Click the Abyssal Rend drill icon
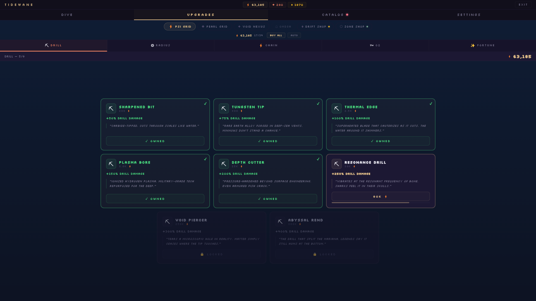 280,222
